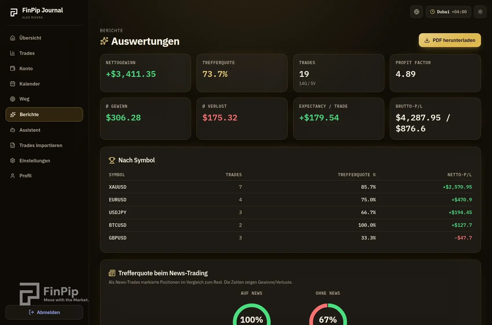Click the globe language icon
The height and width of the screenshot is (325, 492).
[416, 12]
